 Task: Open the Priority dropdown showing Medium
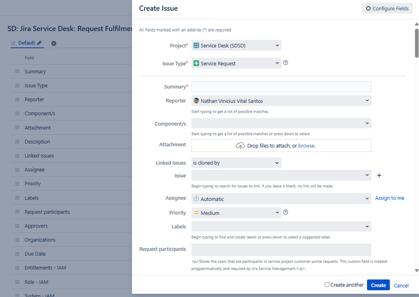236,213
